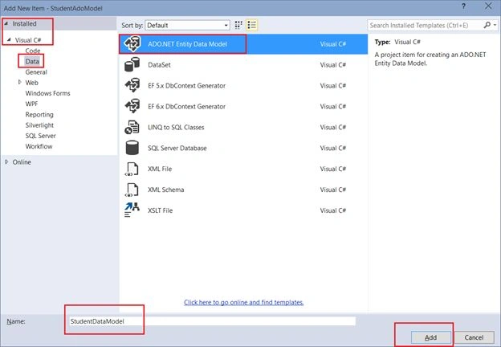
Task: Choose the DataSet template icon
Action: click(132, 64)
